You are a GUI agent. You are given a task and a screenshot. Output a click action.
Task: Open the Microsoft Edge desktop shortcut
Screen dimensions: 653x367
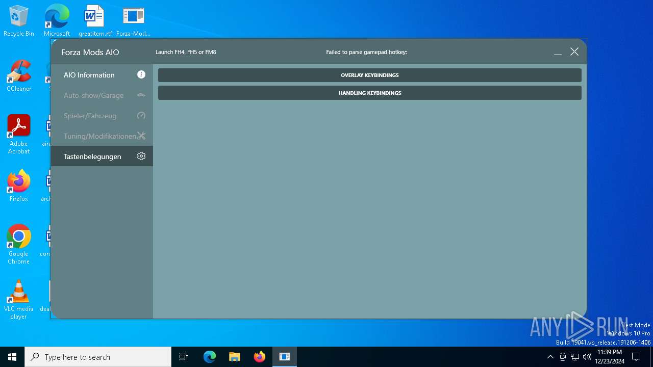57,21
